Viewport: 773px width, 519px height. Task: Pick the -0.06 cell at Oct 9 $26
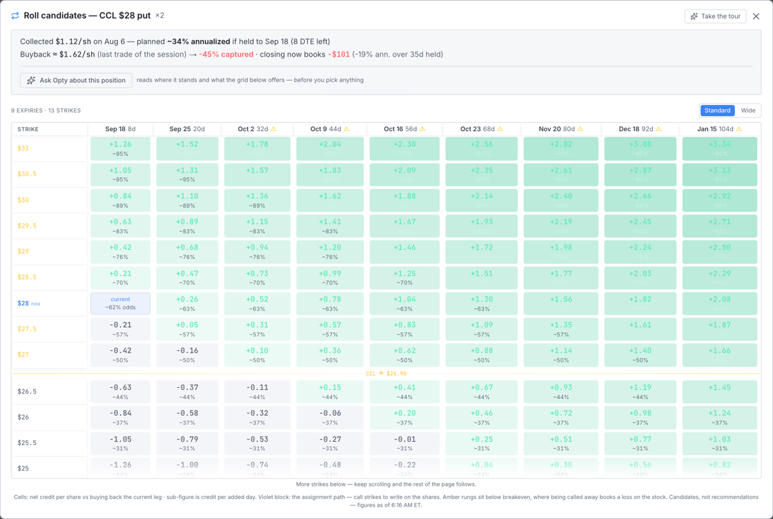click(330, 418)
